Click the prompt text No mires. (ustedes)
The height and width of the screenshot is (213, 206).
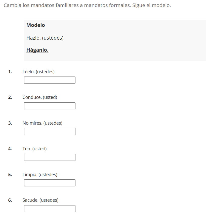(x=42, y=123)
